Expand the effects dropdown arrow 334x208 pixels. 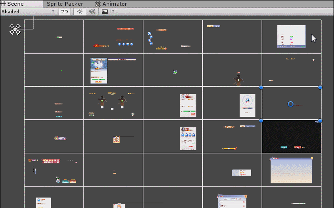[113, 11]
